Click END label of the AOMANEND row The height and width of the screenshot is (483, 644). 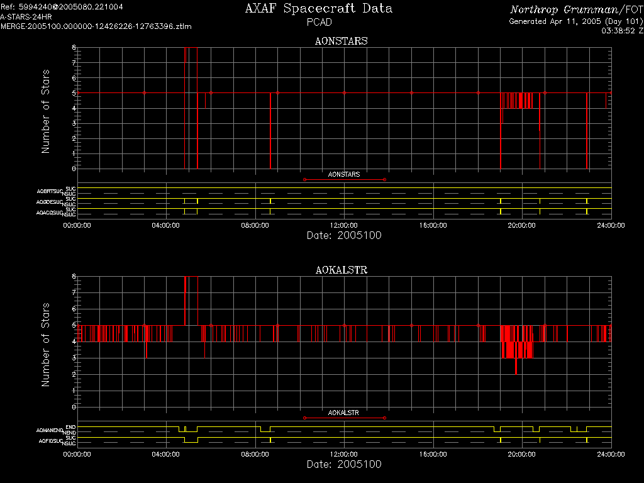click(70, 428)
